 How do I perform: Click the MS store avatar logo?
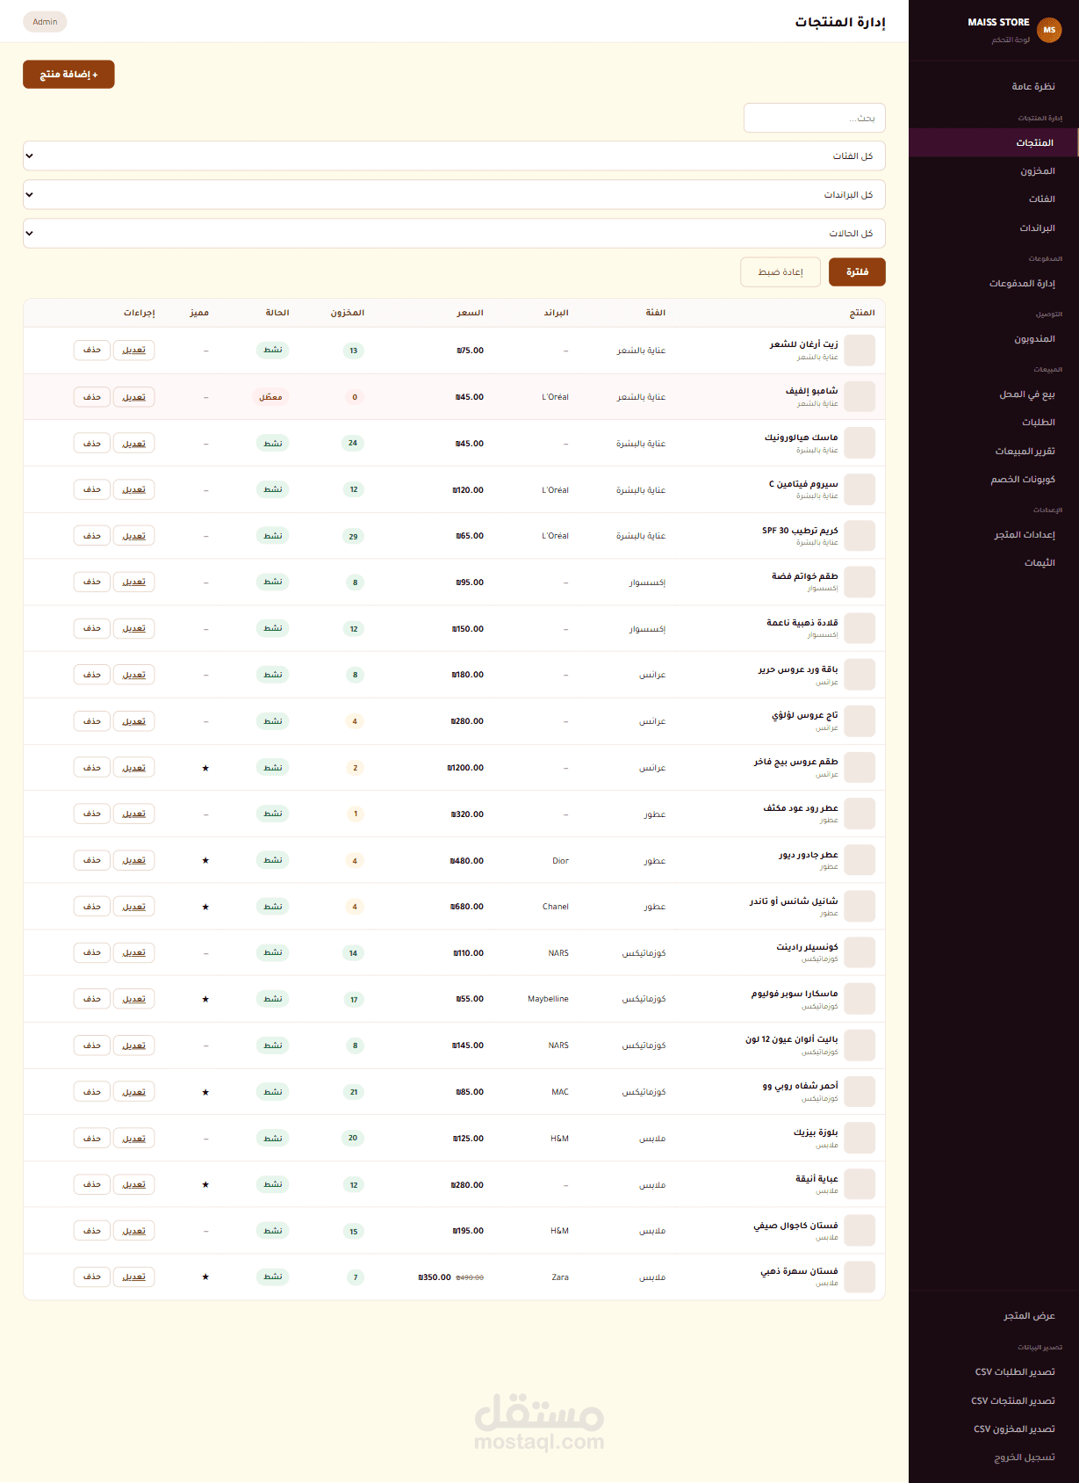pyautogui.click(x=1049, y=30)
